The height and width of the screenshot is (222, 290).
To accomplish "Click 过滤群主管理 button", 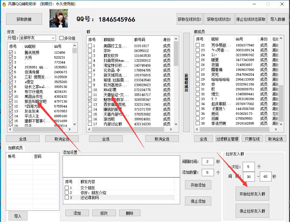I will click(x=227, y=139).
